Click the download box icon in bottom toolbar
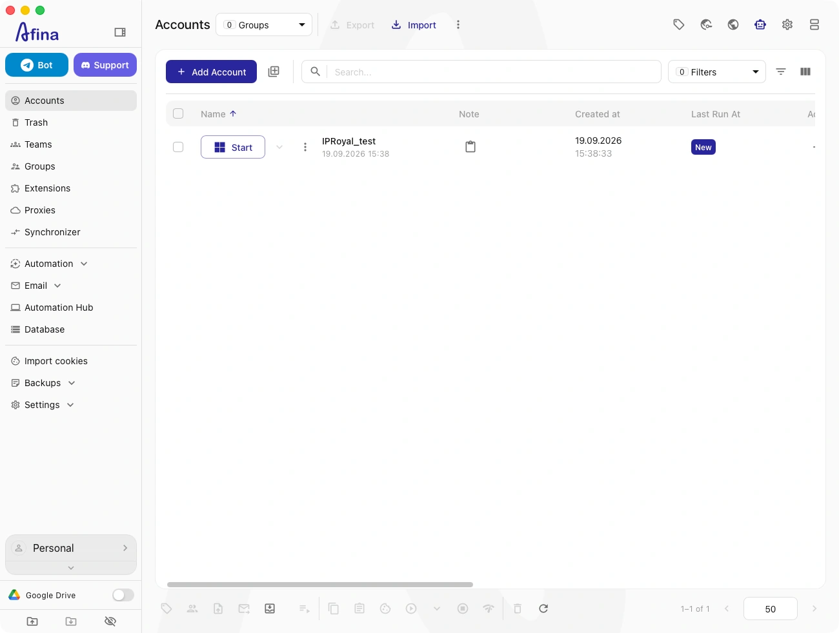The height and width of the screenshot is (633, 839). click(270, 609)
